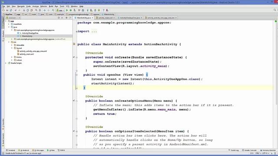The width and height of the screenshot is (278, 156).
Task: Click the Synchronize toolbar icon
Action: click(x=11, y=10)
